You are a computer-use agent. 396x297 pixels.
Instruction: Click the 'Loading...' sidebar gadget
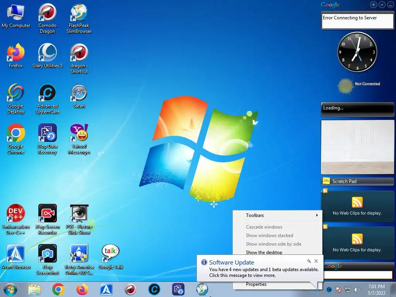coord(357,109)
